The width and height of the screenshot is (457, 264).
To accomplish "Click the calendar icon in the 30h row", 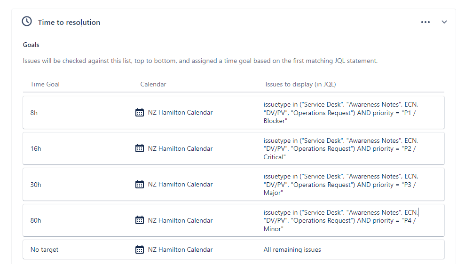I will (140, 184).
